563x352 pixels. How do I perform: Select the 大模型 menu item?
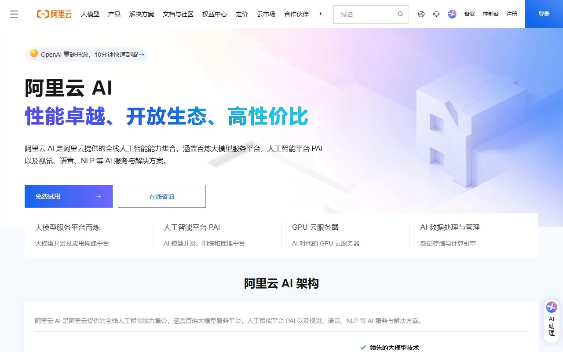90,14
